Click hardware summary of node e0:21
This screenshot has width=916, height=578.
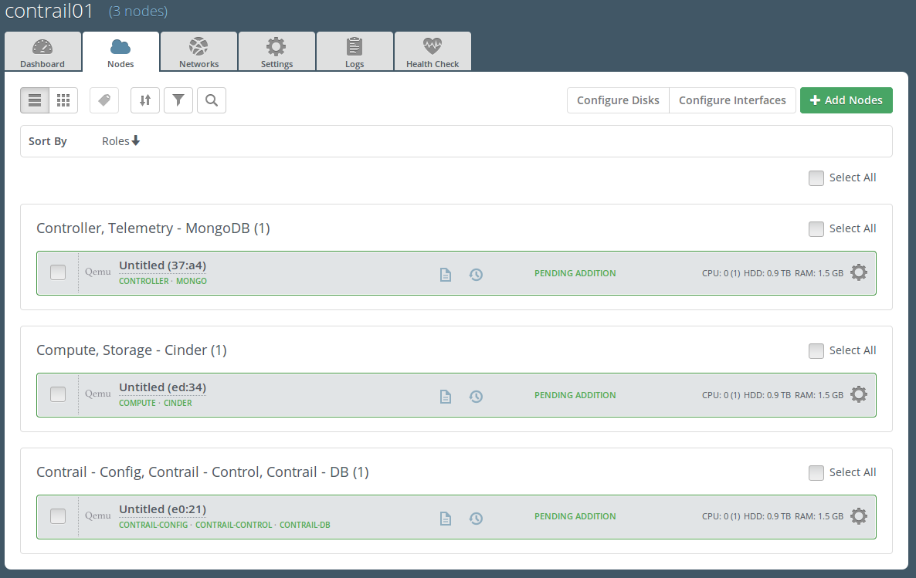click(x=772, y=517)
